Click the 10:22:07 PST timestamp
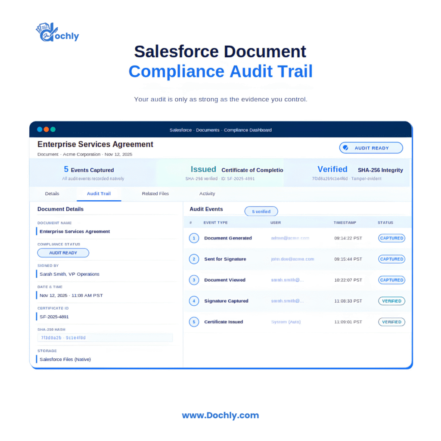Viewport: 441px width, 441px height. pyautogui.click(x=348, y=280)
